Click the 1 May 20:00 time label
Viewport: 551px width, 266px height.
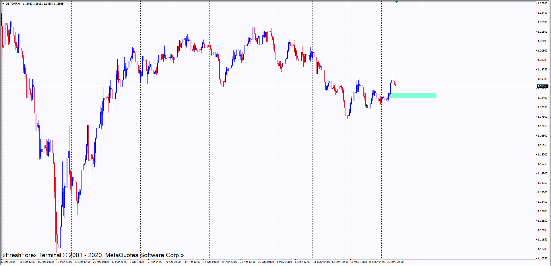pyautogui.click(x=284, y=262)
